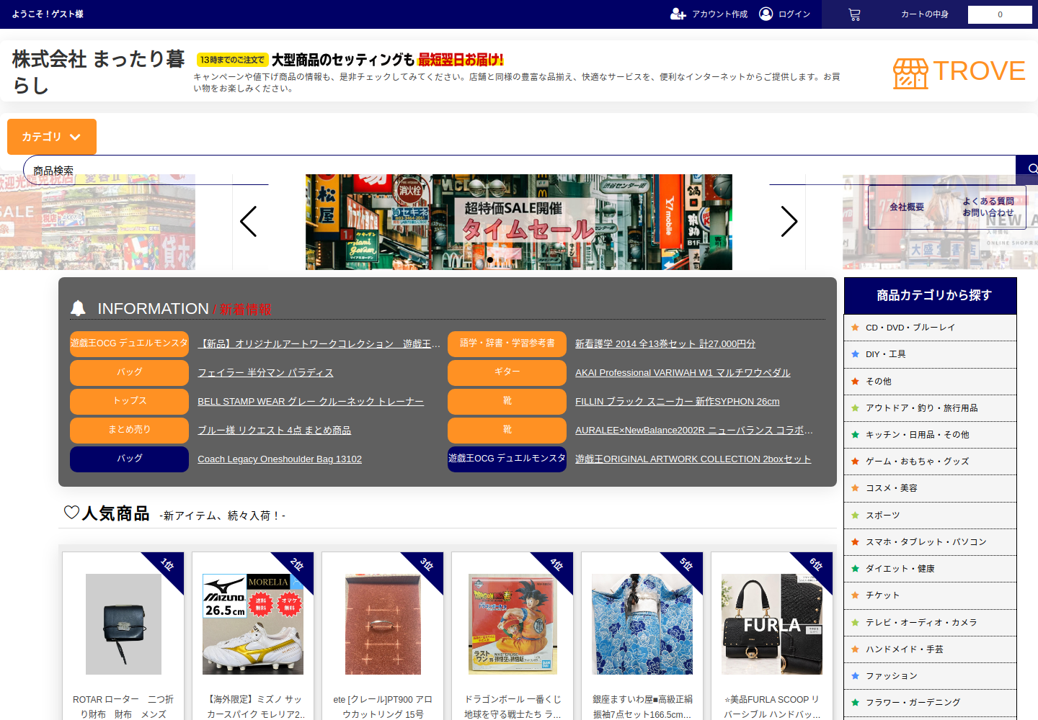Click the 語学・辞書・学習参考書 tag

(x=507, y=343)
